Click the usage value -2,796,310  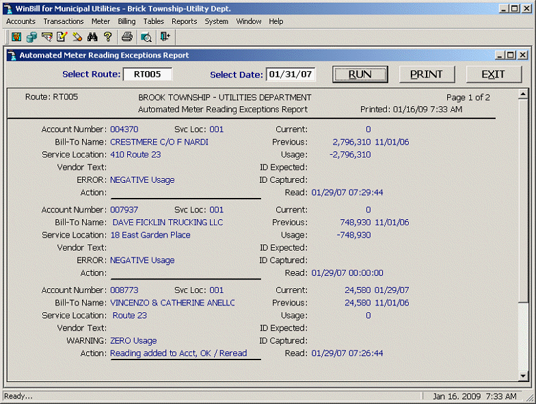point(350,155)
